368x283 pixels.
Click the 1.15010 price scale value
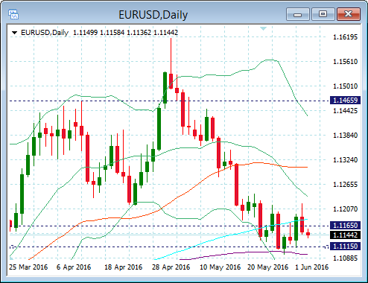point(345,86)
